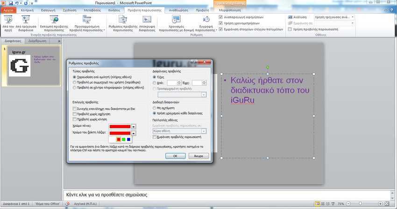Toggle Εμφάνιση στοιχείων ελέγχου πολυμέσων checkbox

point(220,29)
